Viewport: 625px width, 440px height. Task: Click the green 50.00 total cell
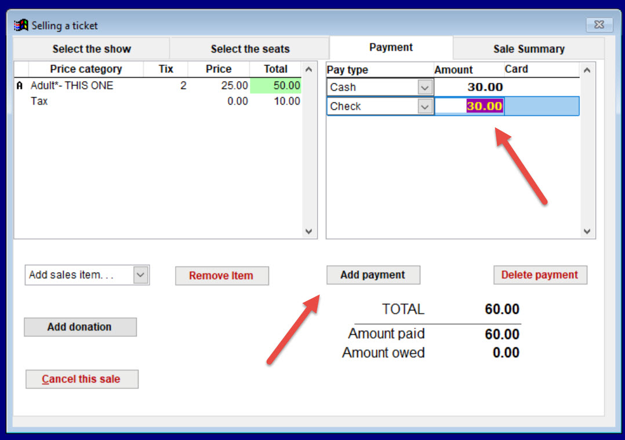click(x=275, y=86)
